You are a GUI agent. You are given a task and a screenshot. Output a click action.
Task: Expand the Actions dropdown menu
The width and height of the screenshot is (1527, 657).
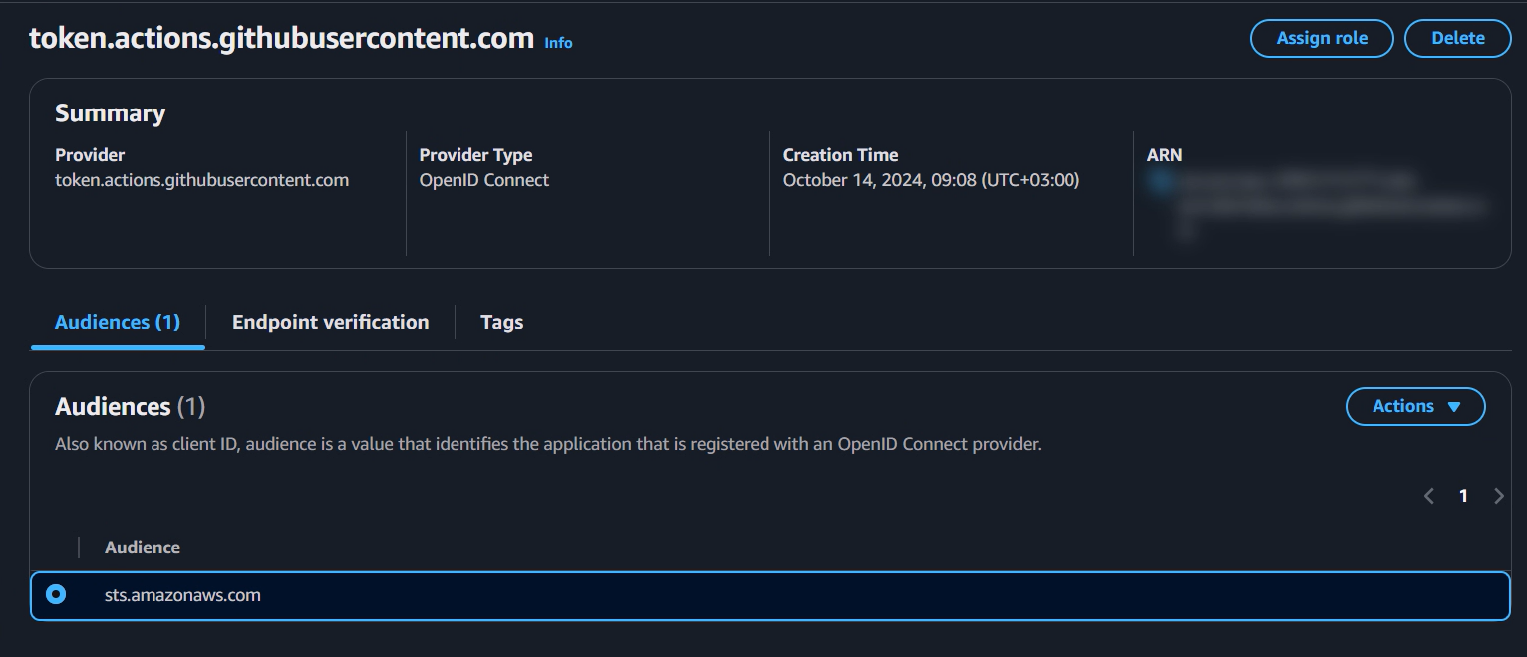[1415, 406]
